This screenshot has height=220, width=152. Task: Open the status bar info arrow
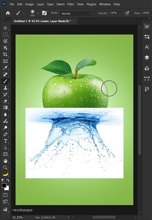[68, 217]
